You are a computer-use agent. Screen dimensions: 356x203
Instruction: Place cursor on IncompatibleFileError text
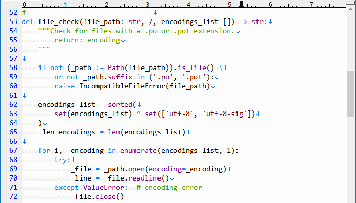click(x=122, y=86)
